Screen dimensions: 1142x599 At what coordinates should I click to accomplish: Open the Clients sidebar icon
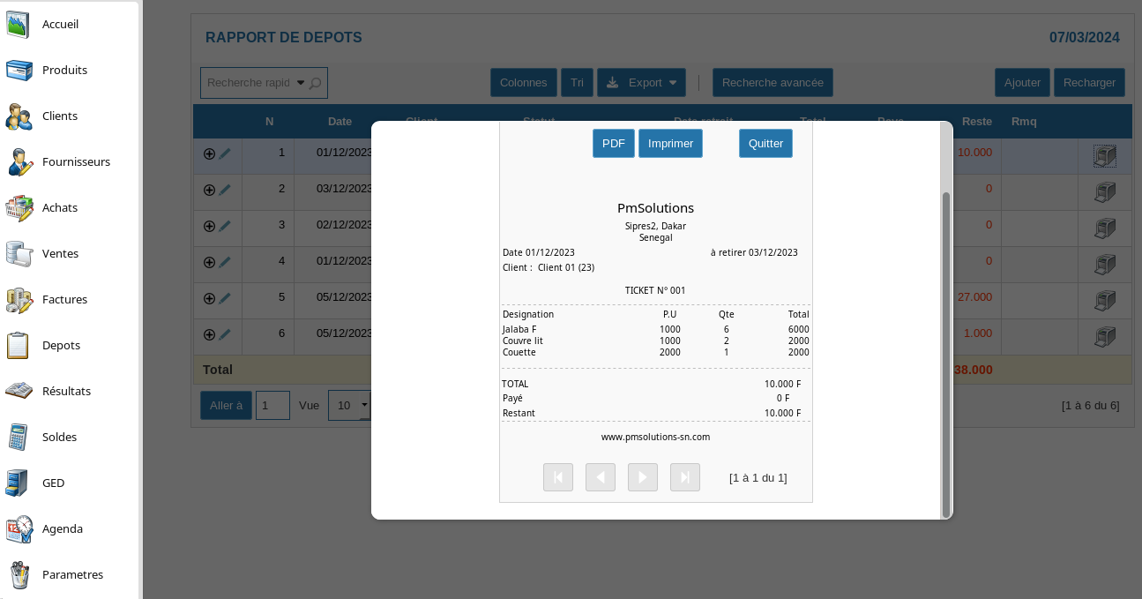tap(19, 116)
